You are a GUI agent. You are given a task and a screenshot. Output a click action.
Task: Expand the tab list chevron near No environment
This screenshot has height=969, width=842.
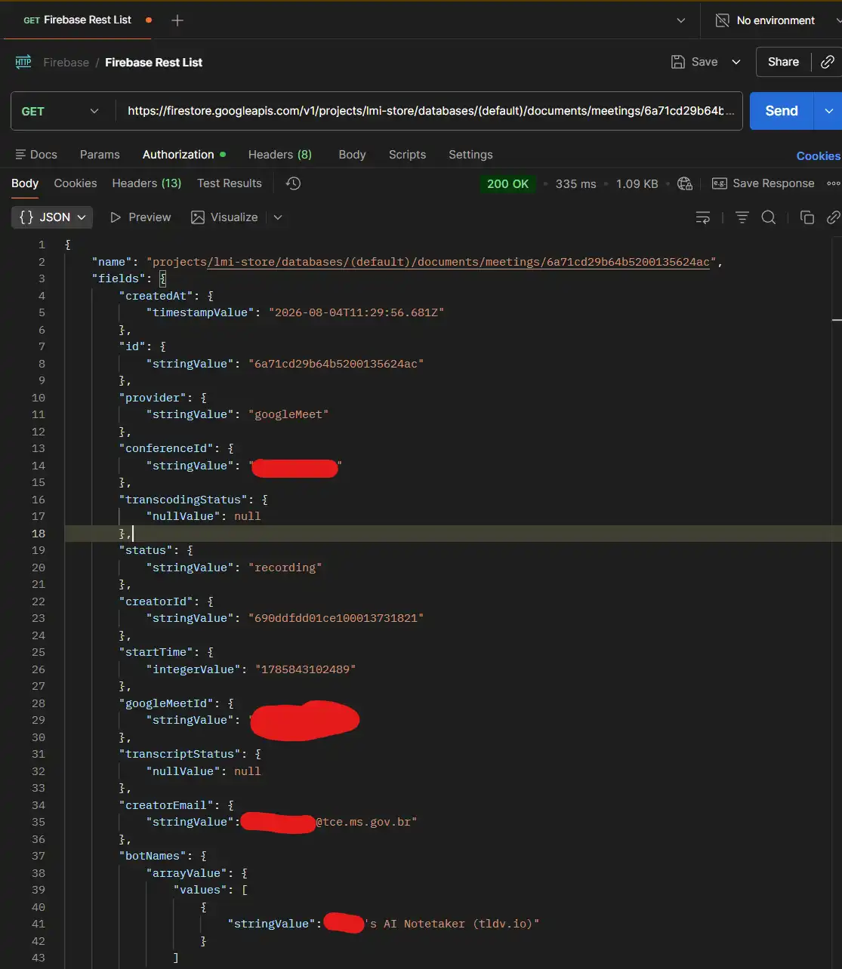(x=680, y=20)
